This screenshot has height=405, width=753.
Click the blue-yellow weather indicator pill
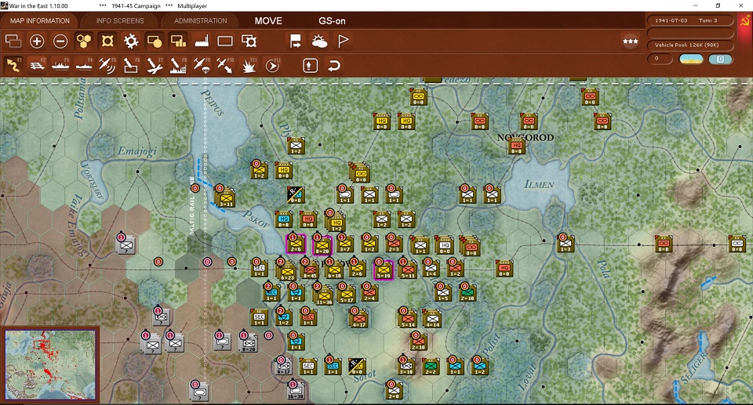coord(690,59)
